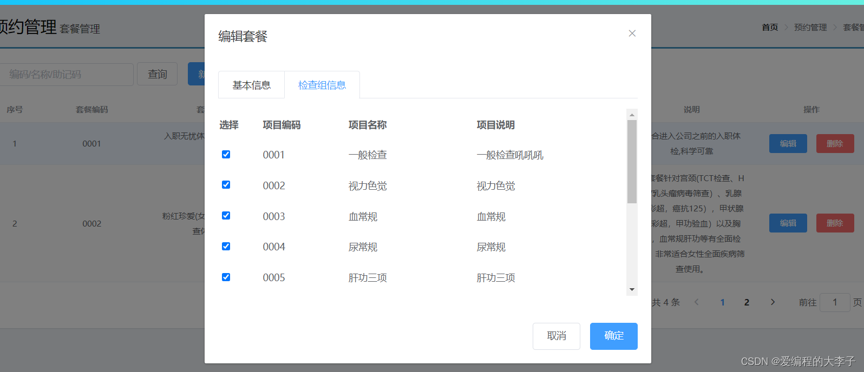Click code cell 0005 in dialog
The width and height of the screenshot is (864, 372).
pyautogui.click(x=274, y=277)
